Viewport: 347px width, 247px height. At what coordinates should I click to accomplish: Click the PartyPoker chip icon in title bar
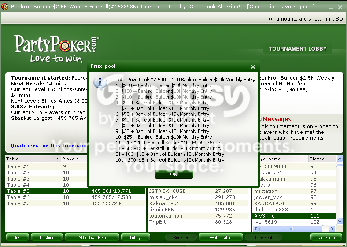pos(5,7)
